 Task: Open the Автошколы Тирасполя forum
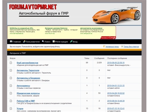coord(28,70)
